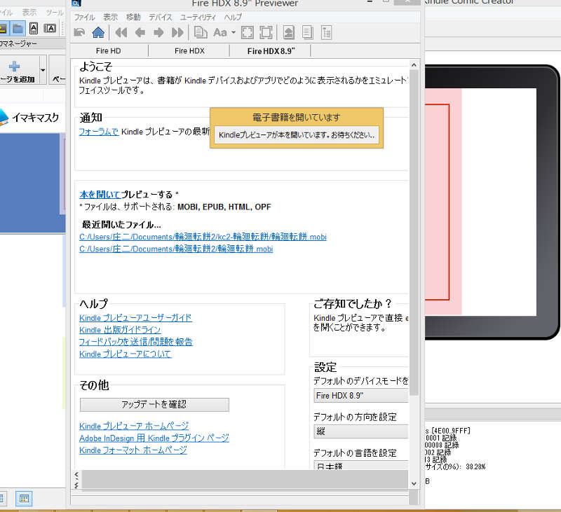Open recent file 輪廻転餅2/輪廻転餅.mobi

[176, 249]
